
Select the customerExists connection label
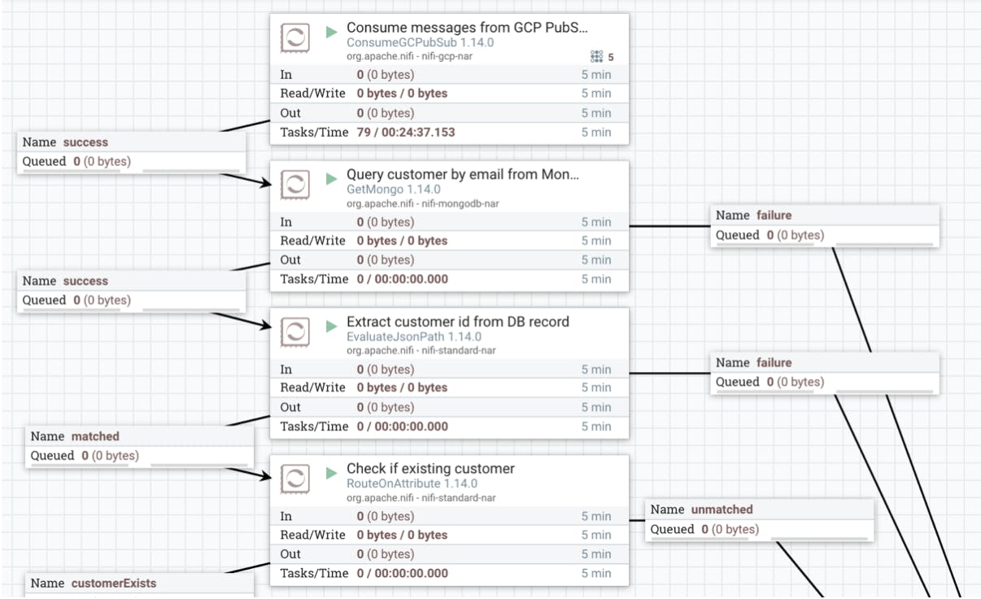(x=113, y=584)
